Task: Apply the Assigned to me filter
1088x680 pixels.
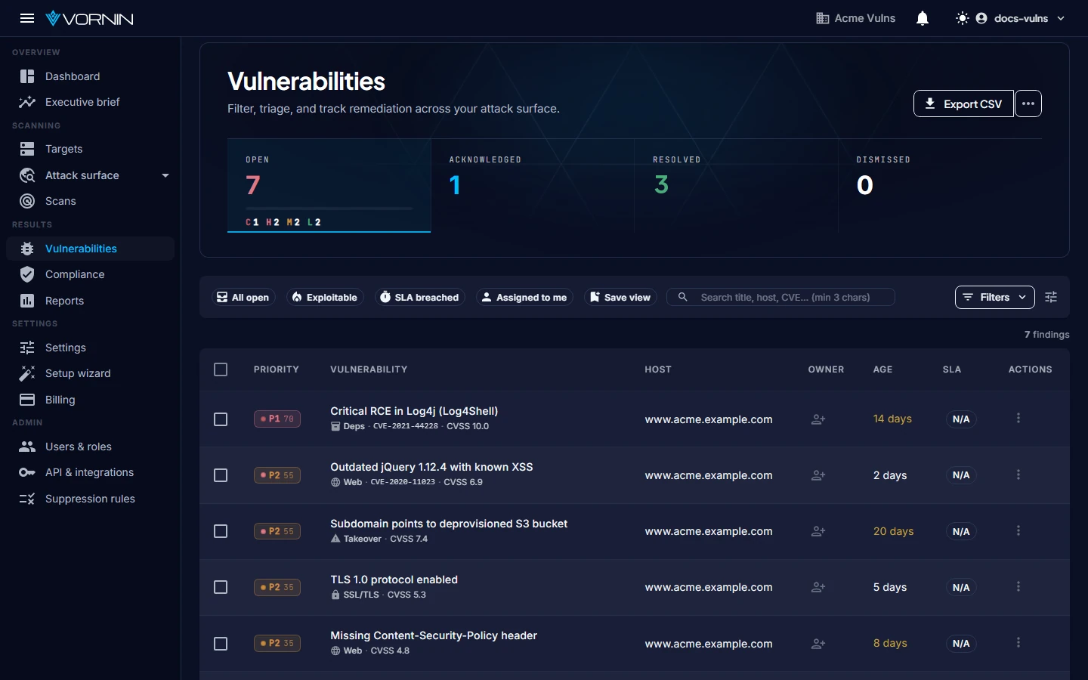Action: point(524,297)
